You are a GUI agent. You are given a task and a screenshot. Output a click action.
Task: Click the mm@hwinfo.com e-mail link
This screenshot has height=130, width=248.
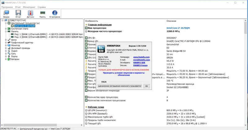pos(142,60)
